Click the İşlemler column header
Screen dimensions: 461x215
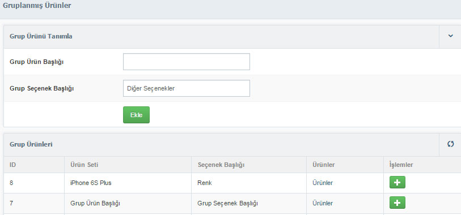click(401, 165)
